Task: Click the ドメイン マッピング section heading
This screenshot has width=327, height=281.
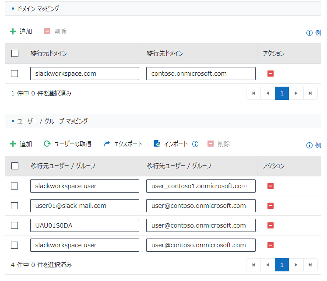Action: 38,9
